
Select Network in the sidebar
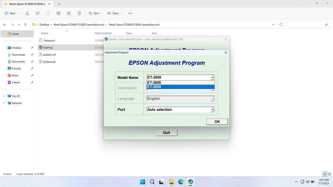click(x=17, y=103)
